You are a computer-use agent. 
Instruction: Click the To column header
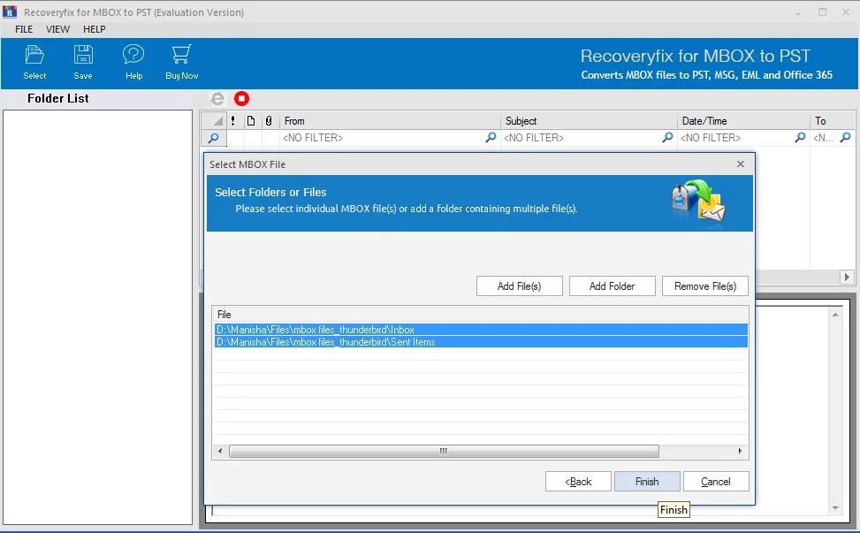point(832,120)
